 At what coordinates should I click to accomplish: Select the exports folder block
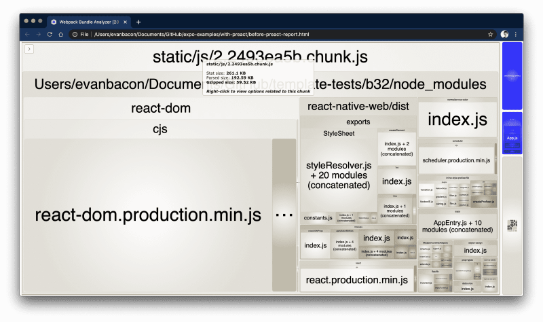click(358, 122)
